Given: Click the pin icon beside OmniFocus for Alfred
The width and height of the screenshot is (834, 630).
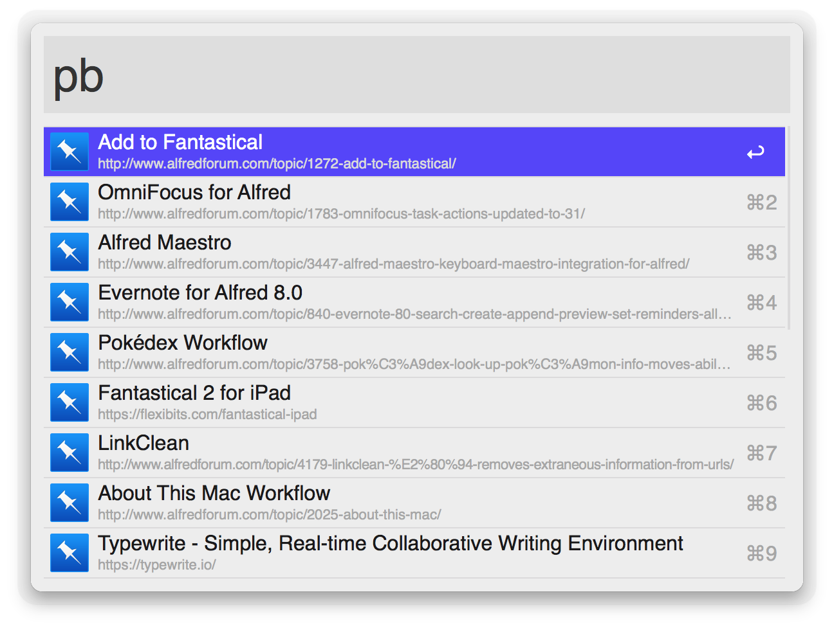Looking at the screenshot, I should 69,202.
